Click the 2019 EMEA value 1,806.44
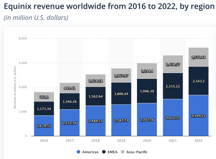Viewport: 216px width, 159px height. (121, 94)
